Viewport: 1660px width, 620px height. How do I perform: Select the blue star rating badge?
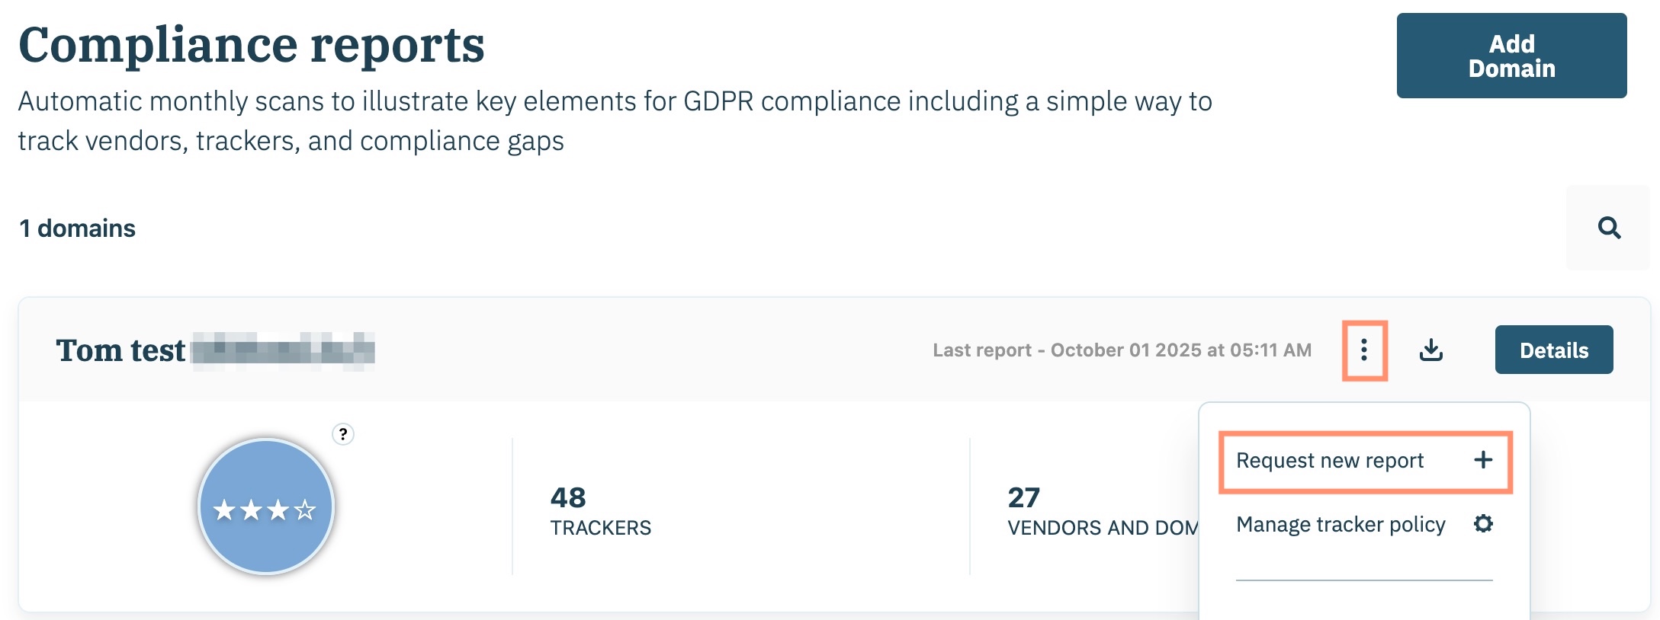coord(265,507)
